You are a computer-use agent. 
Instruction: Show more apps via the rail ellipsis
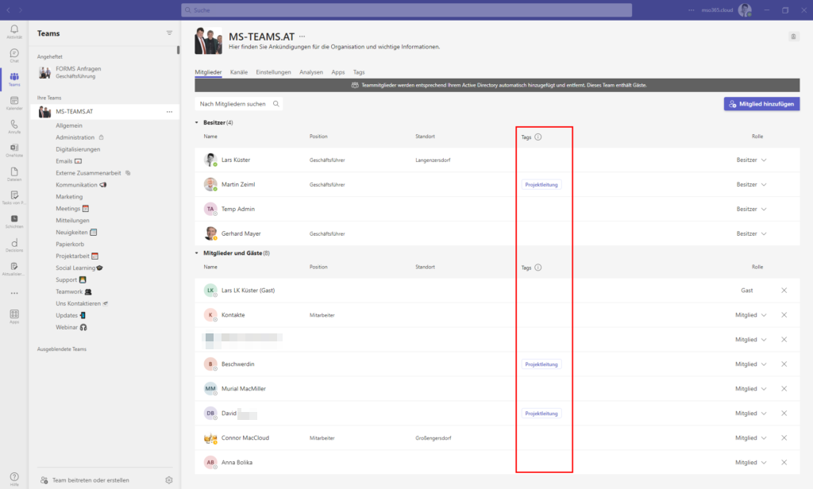(x=14, y=293)
